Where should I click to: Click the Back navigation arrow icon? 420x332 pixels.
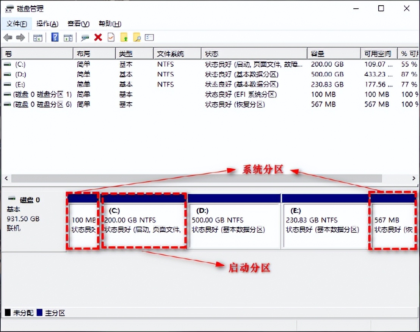pos(8,37)
